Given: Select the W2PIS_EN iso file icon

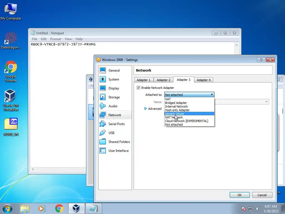Looking at the screenshot, I should 11,127.
